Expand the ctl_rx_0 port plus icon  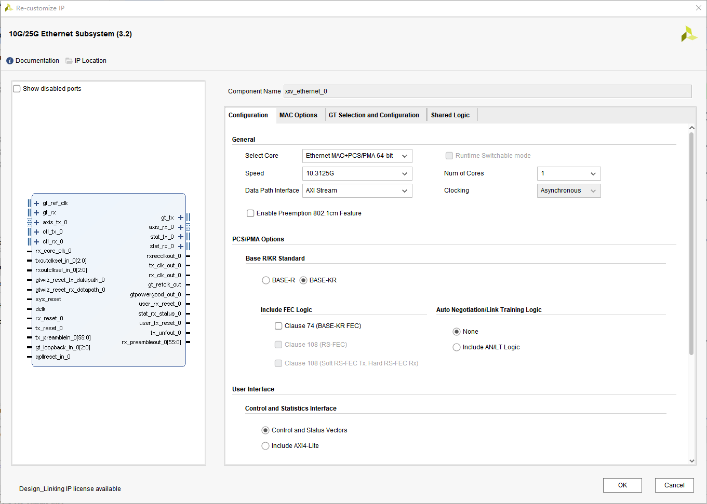36,242
